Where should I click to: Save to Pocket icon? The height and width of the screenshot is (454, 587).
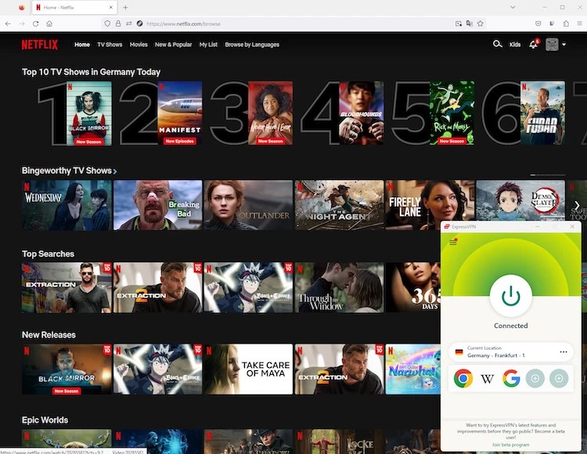(538, 23)
